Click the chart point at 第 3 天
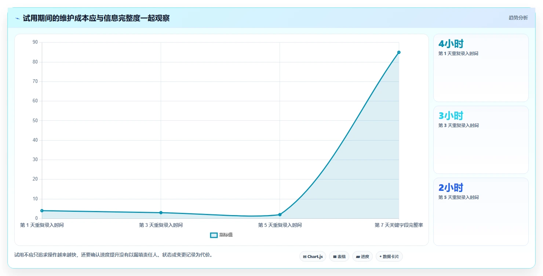 point(161,213)
